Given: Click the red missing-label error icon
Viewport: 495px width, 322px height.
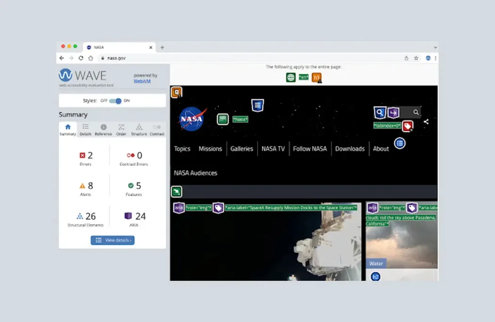Looking at the screenshot, I should coord(408,126).
